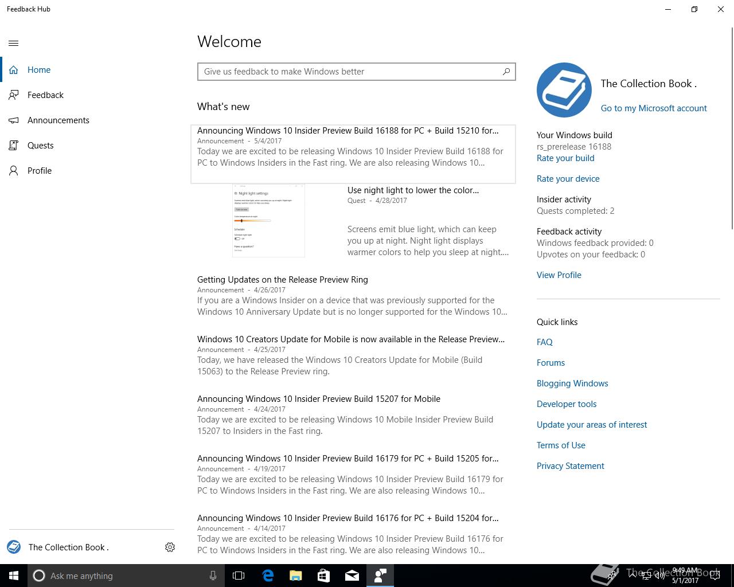
Task: Open Blogging Windows quick link
Action: tap(572, 383)
